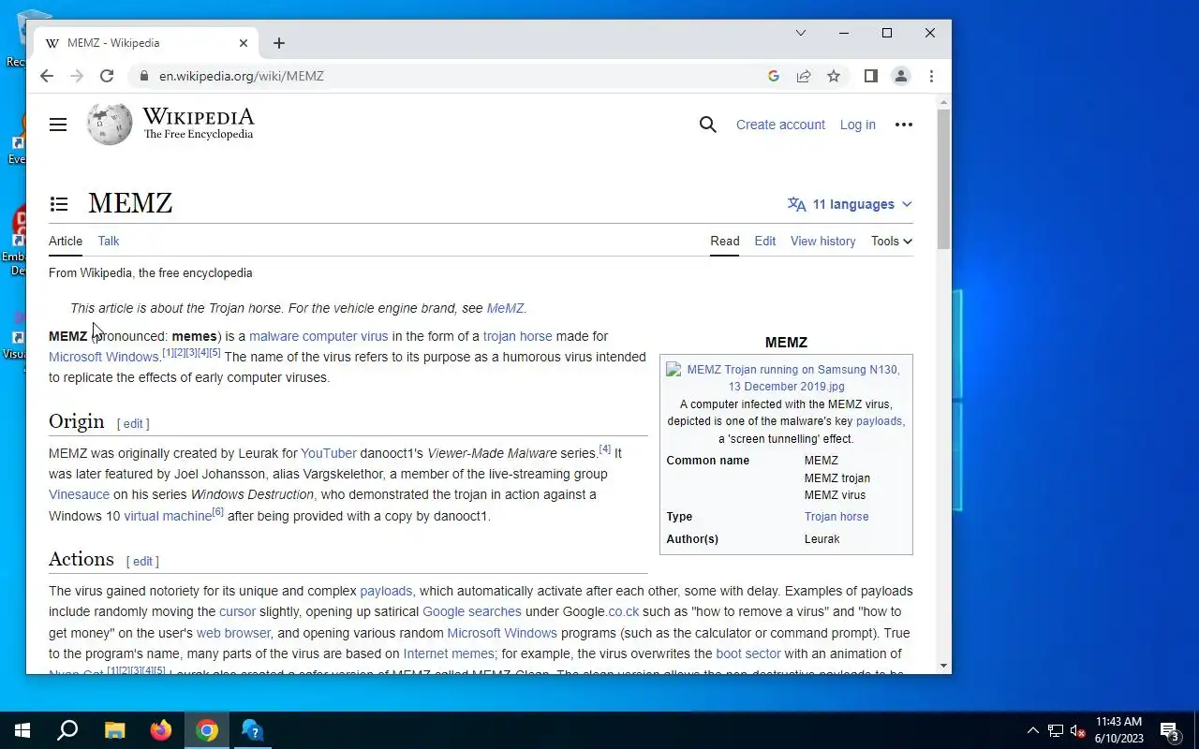The height and width of the screenshot is (749, 1199).
Task: Select the Article tab
Action: point(66,241)
